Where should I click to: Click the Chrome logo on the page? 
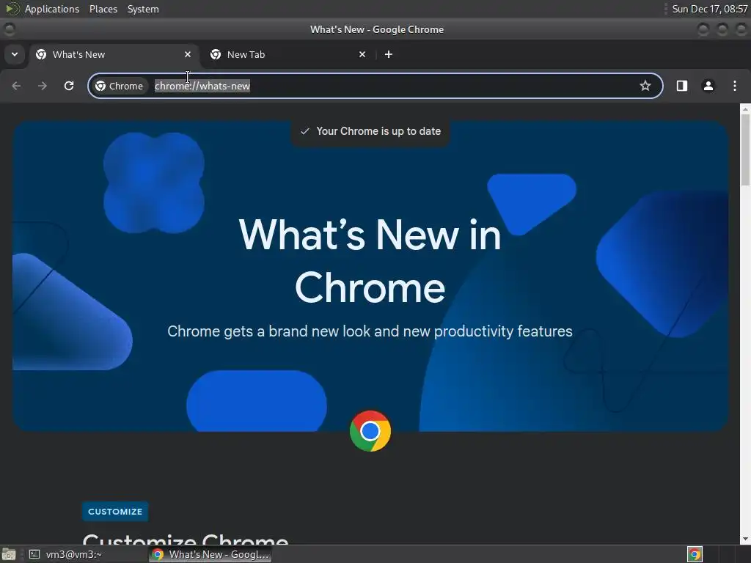(x=370, y=431)
